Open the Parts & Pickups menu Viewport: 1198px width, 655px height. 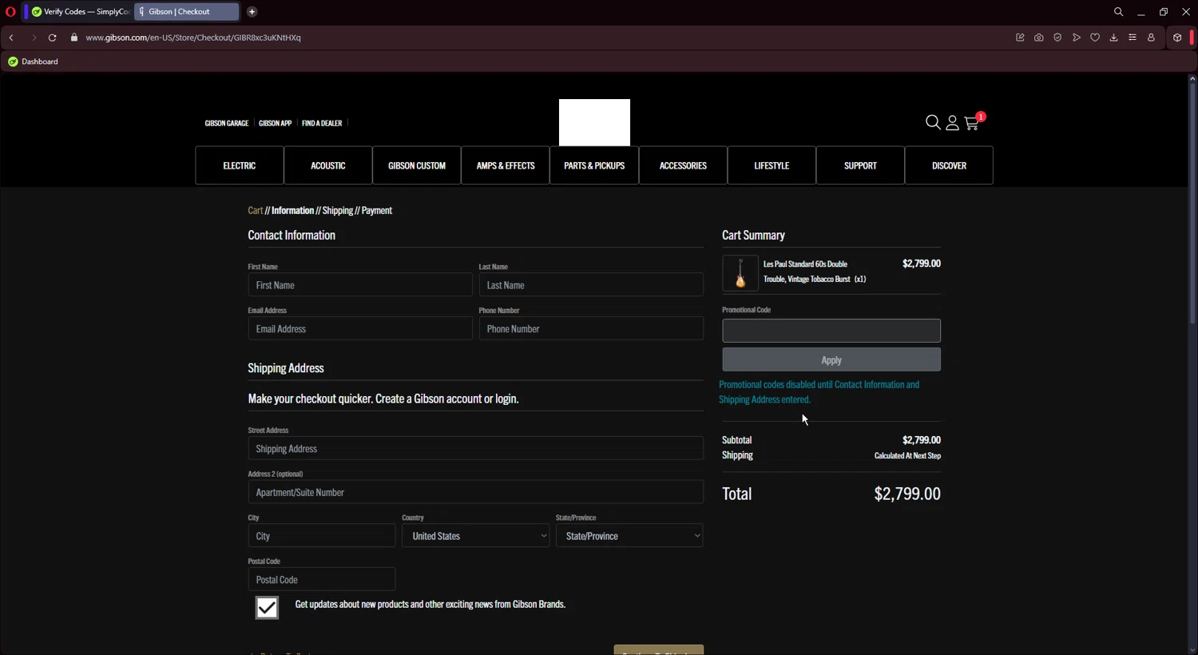click(x=594, y=165)
